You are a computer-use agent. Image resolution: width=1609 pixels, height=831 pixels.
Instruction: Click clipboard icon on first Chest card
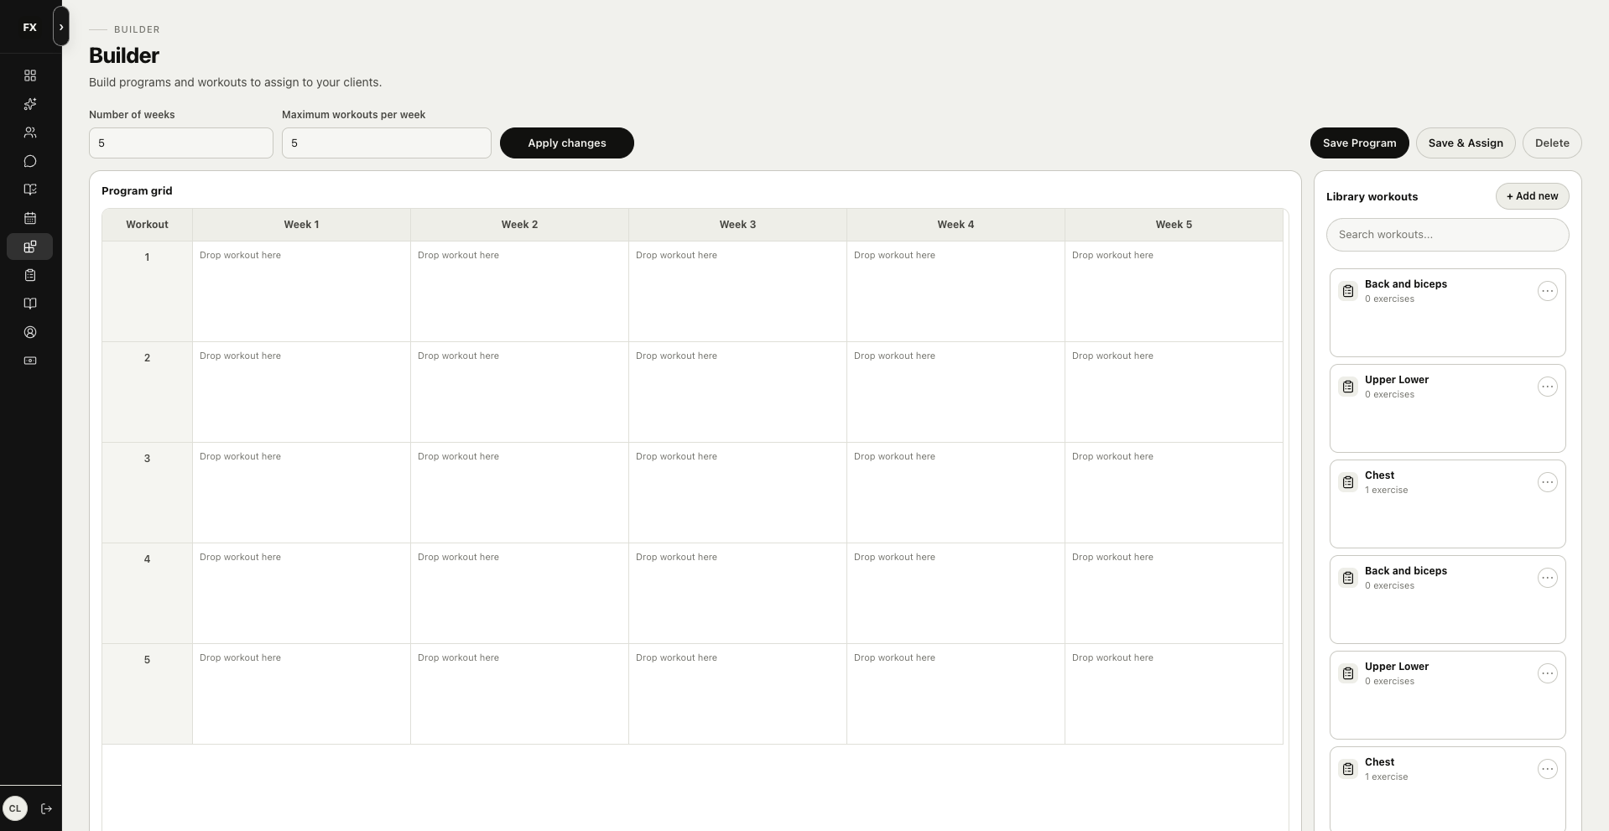[1348, 482]
